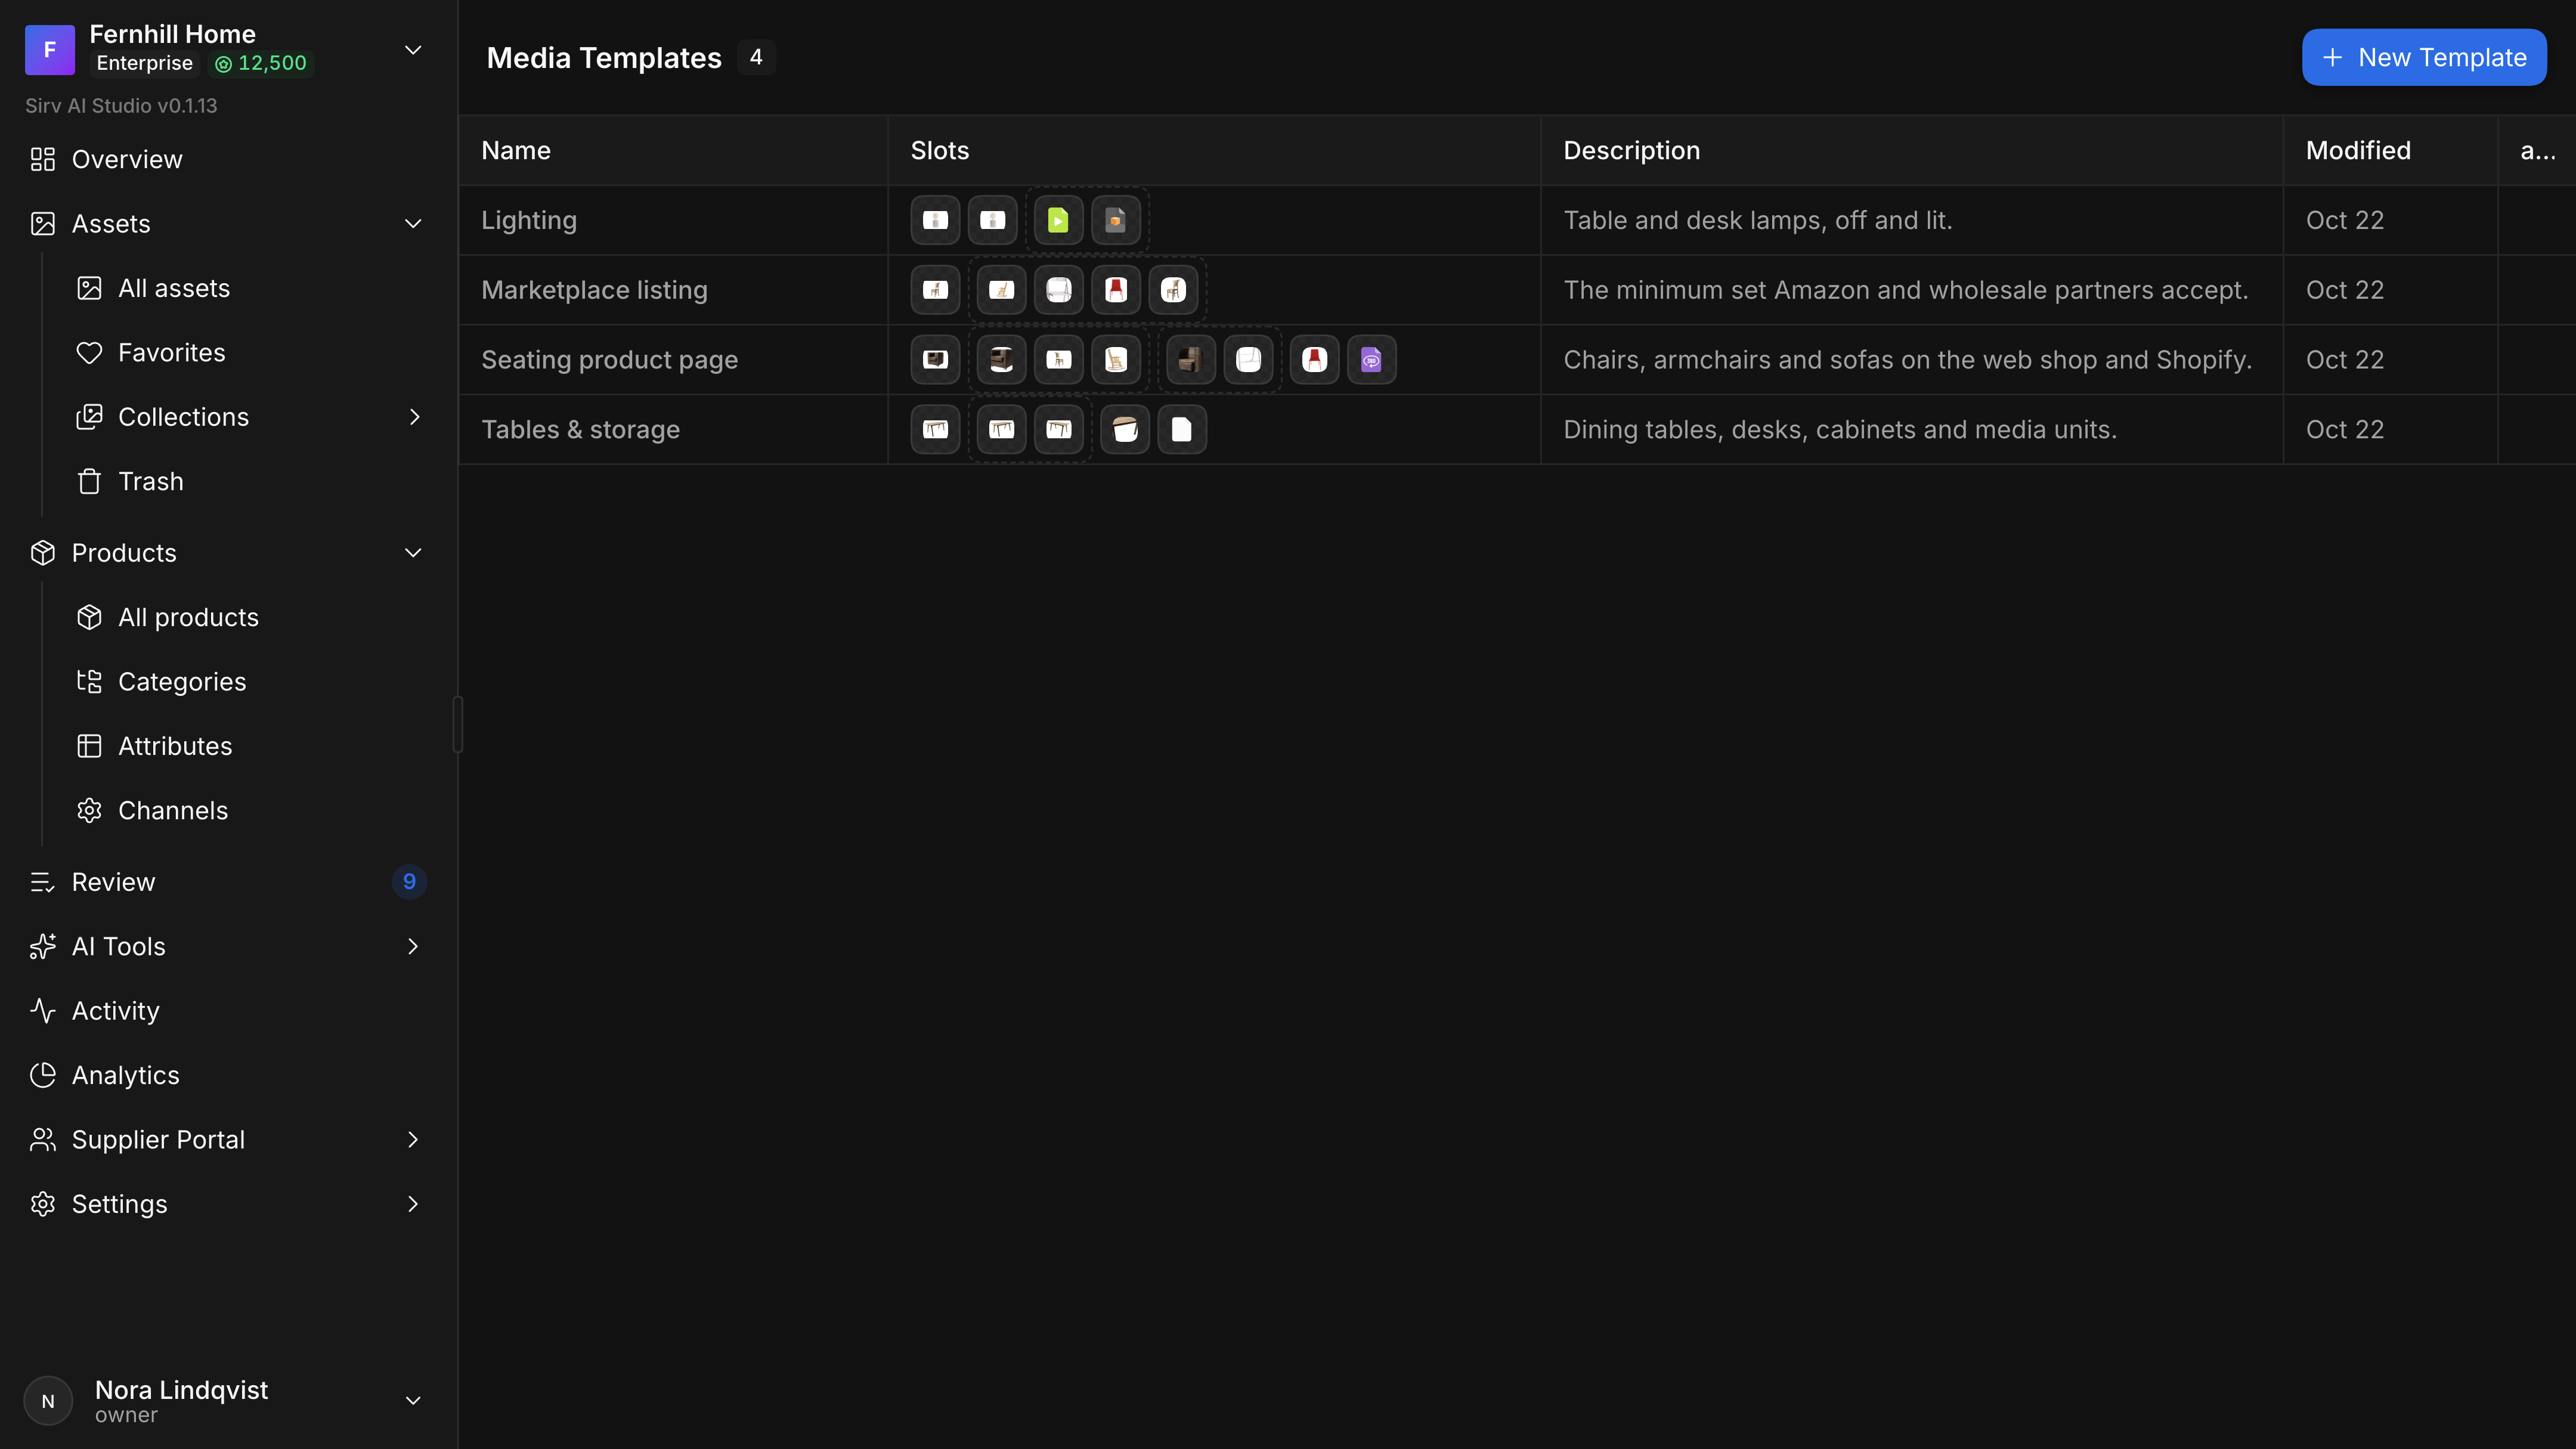
Task: Expand the AI Tools submenu arrow
Action: [x=413, y=946]
